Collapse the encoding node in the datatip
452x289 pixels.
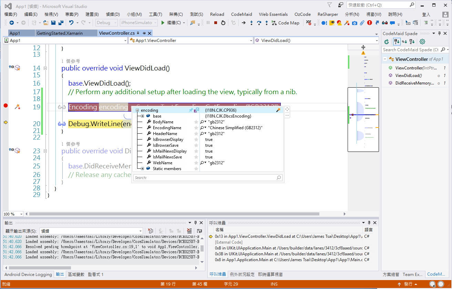pyautogui.click(x=137, y=110)
